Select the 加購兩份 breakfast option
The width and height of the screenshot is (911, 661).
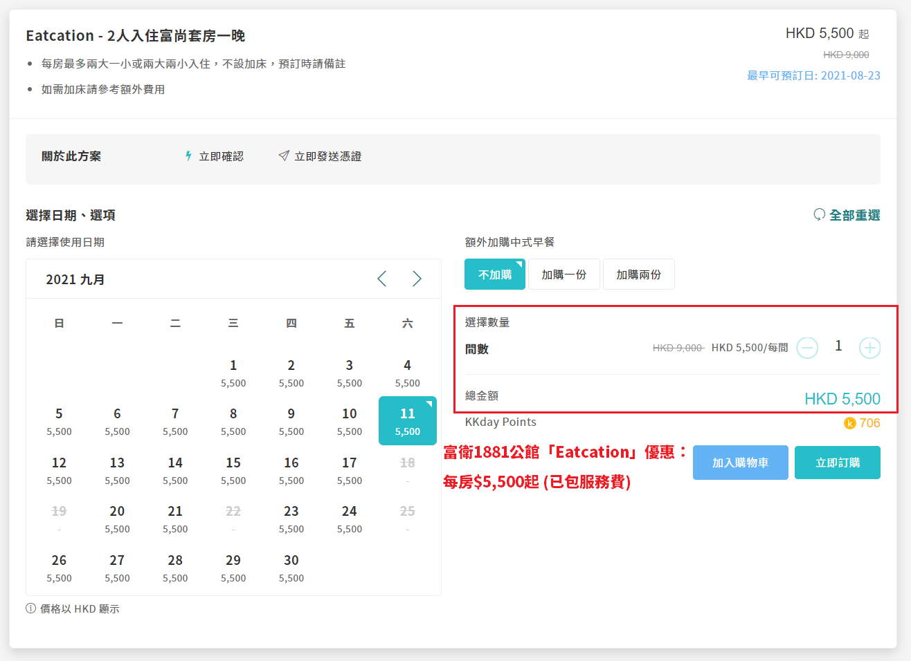pyautogui.click(x=639, y=274)
